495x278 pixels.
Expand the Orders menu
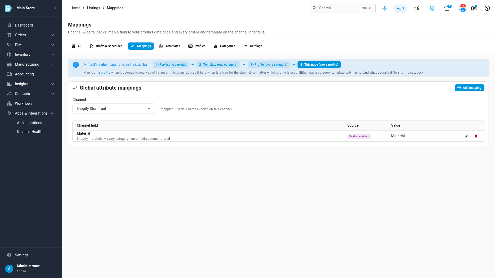tap(31, 35)
